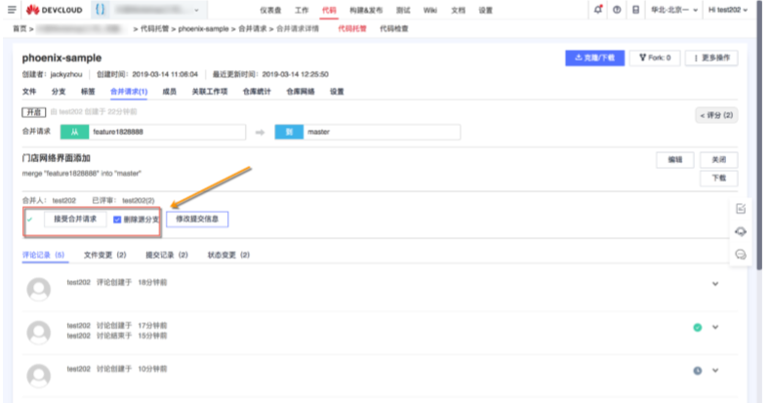The image size is (771, 403).
Task: Switch to the Branches tab
Action: click(59, 92)
